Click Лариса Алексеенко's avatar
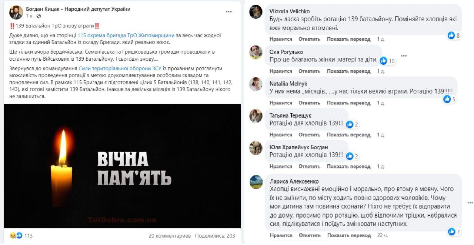 [x=256, y=182]
